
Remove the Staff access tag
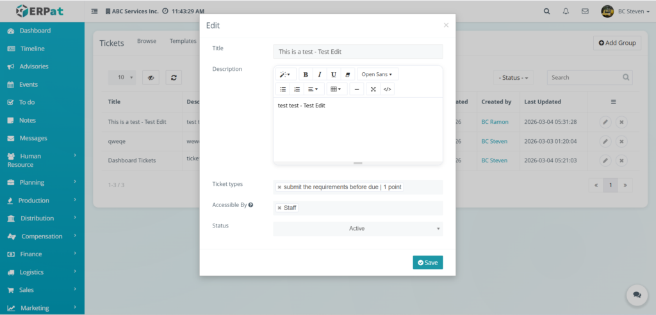(279, 208)
